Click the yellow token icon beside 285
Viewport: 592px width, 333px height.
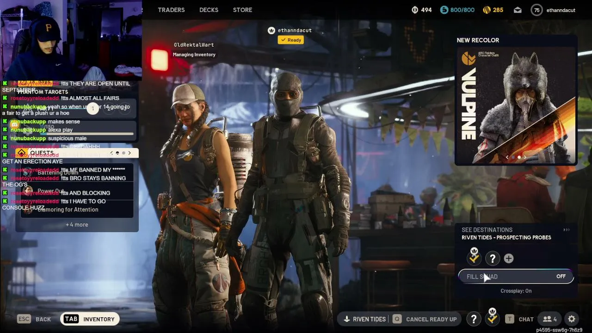pyautogui.click(x=487, y=10)
